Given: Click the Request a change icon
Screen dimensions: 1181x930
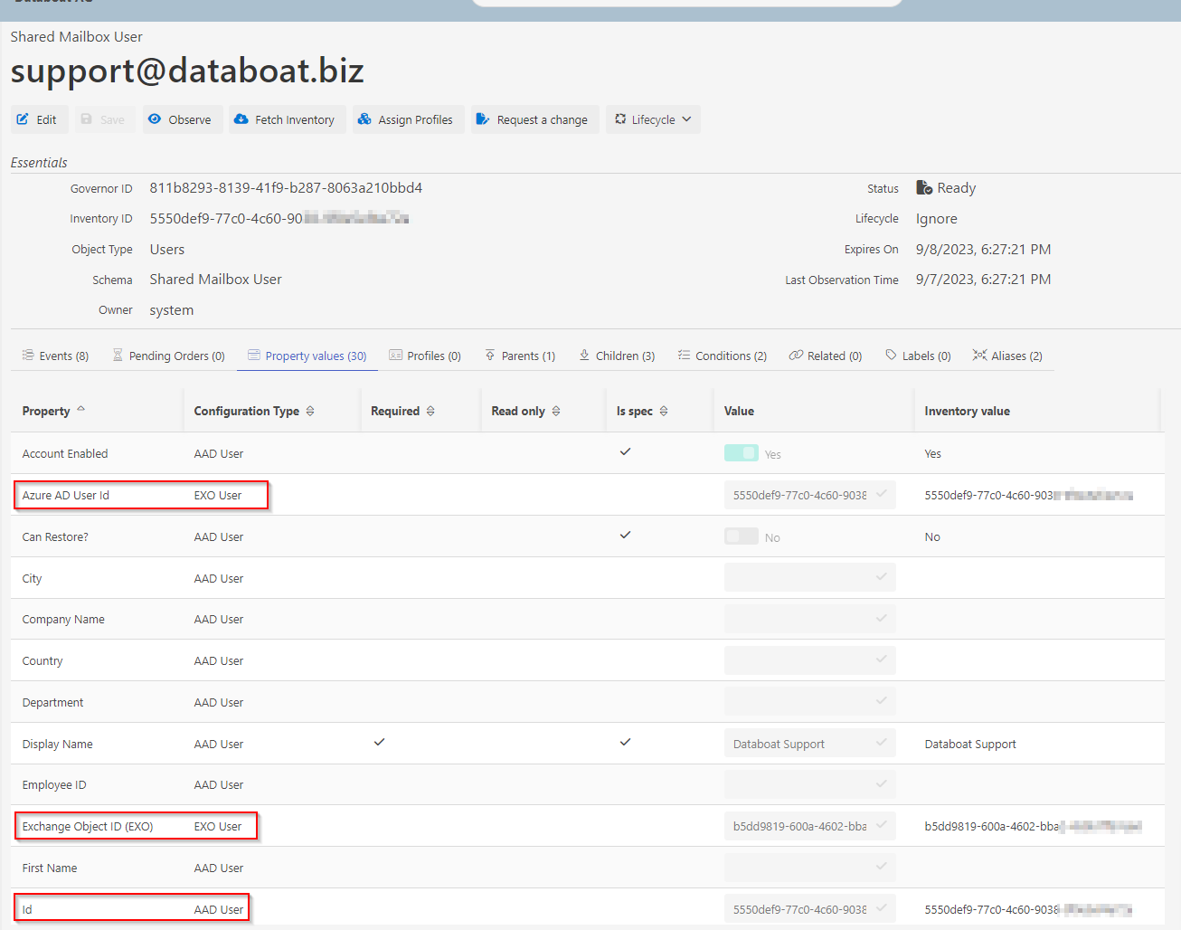Looking at the screenshot, I should click(483, 119).
